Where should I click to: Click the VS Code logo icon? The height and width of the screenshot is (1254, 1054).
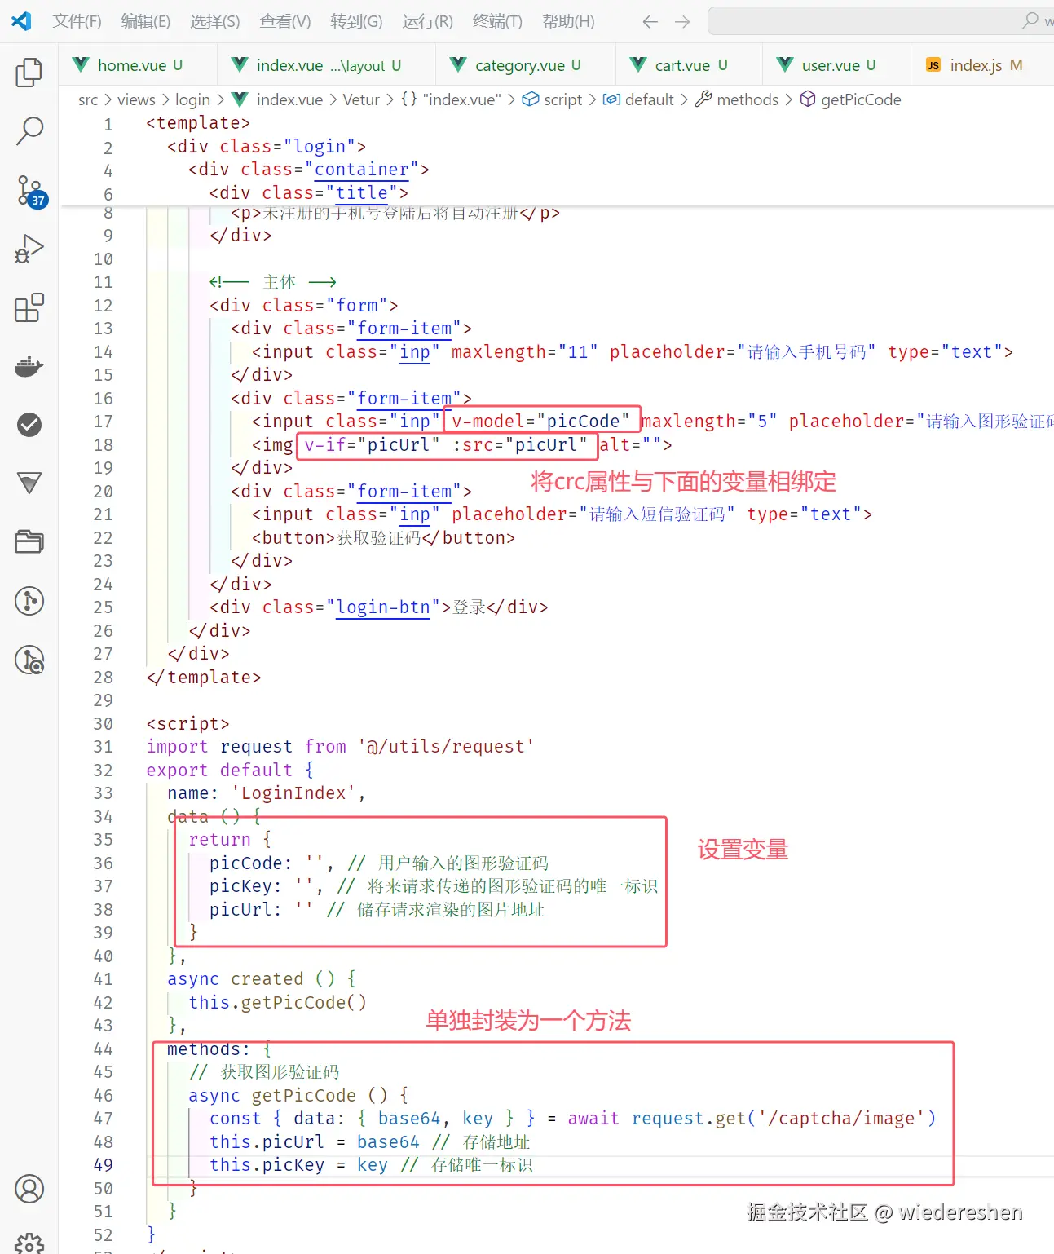pyautogui.click(x=22, y=21)
